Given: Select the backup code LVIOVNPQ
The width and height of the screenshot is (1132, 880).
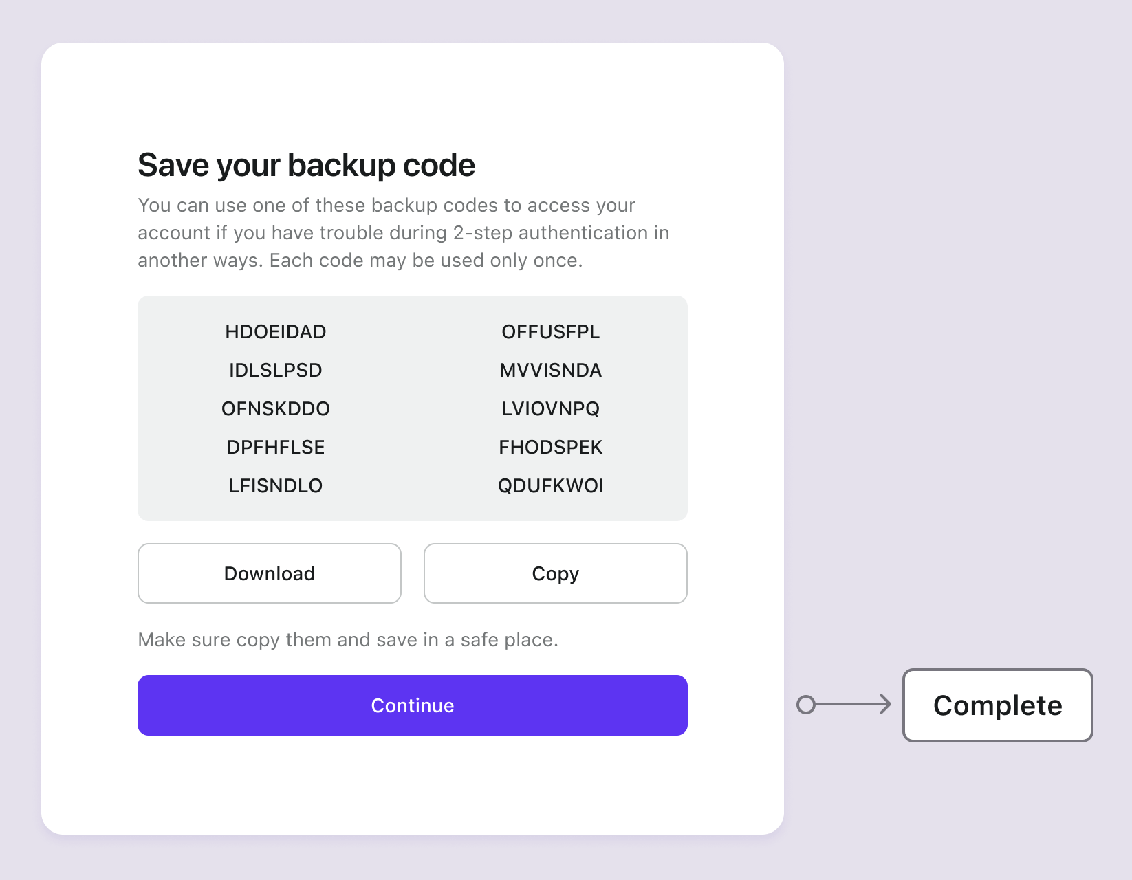Looking at the screenshot, I should click(x=549, y=408).
